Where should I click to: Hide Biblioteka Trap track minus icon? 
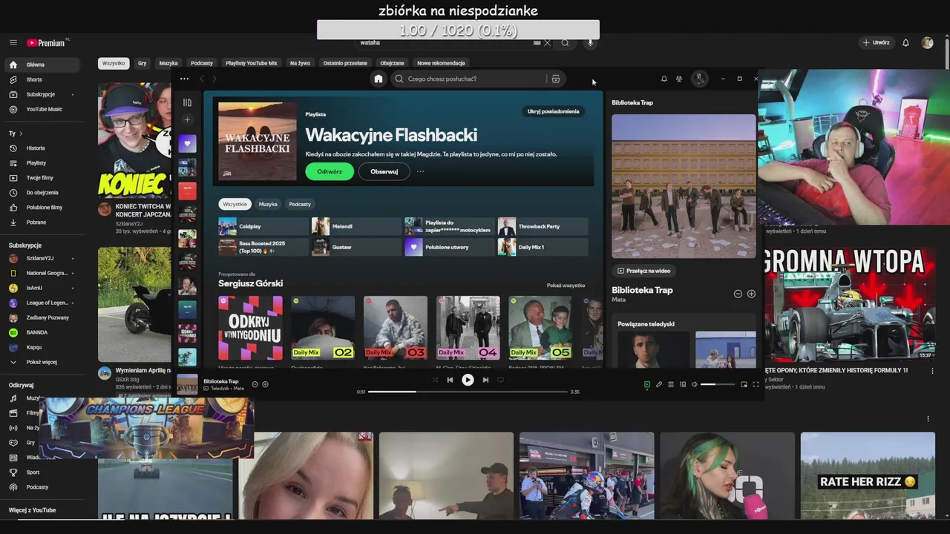click(738, 294)
